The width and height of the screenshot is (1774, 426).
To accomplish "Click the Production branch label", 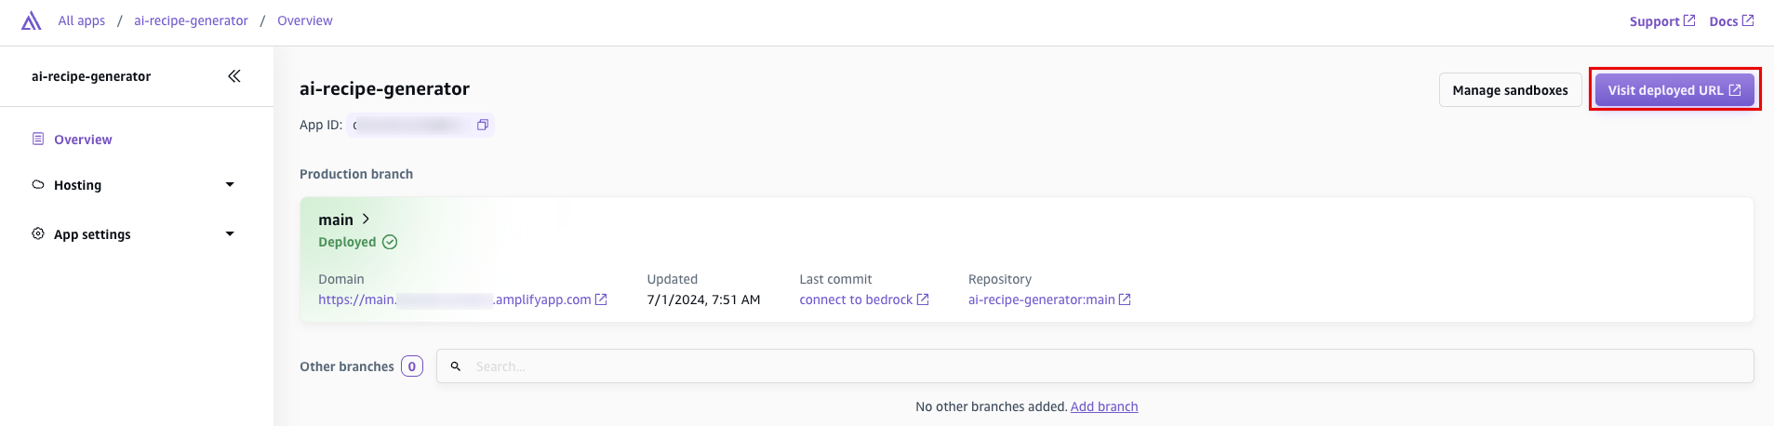I will point(356,174).
